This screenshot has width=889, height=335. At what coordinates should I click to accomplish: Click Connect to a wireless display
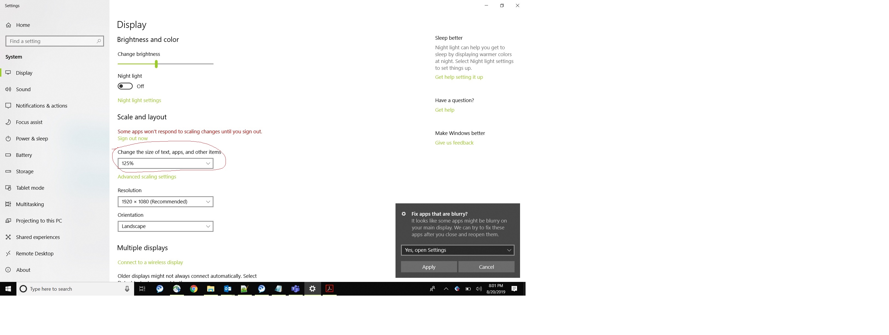pos(150,262)
